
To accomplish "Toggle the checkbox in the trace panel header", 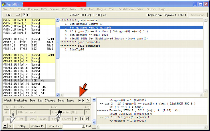I will pyautogui.click(x=80, y=101).
